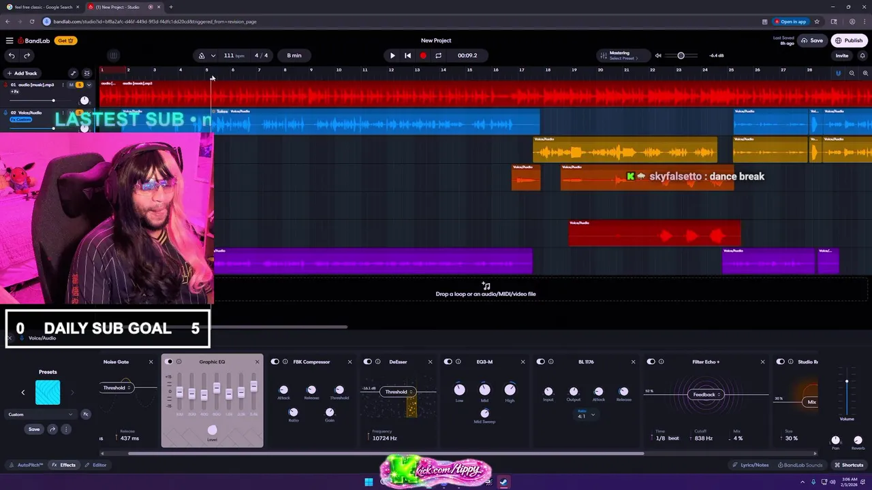Toggle the track collapse icon beside Add Track
This screenshot has height=490, width=872.
click(x=87, y=73)
